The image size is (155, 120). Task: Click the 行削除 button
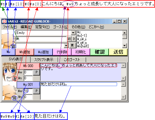(62, 52)
